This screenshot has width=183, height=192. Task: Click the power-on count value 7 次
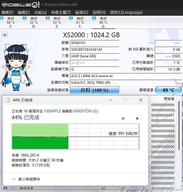click(168, 63)
